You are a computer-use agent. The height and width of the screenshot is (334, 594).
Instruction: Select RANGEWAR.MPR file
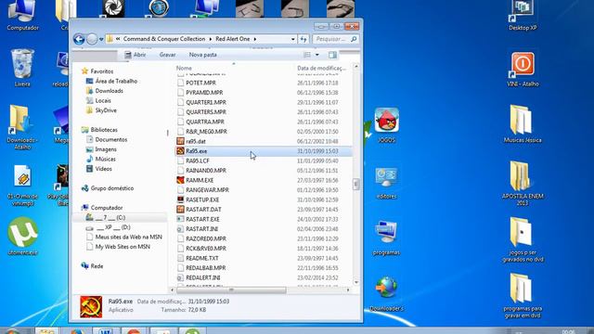click(207, 190)
